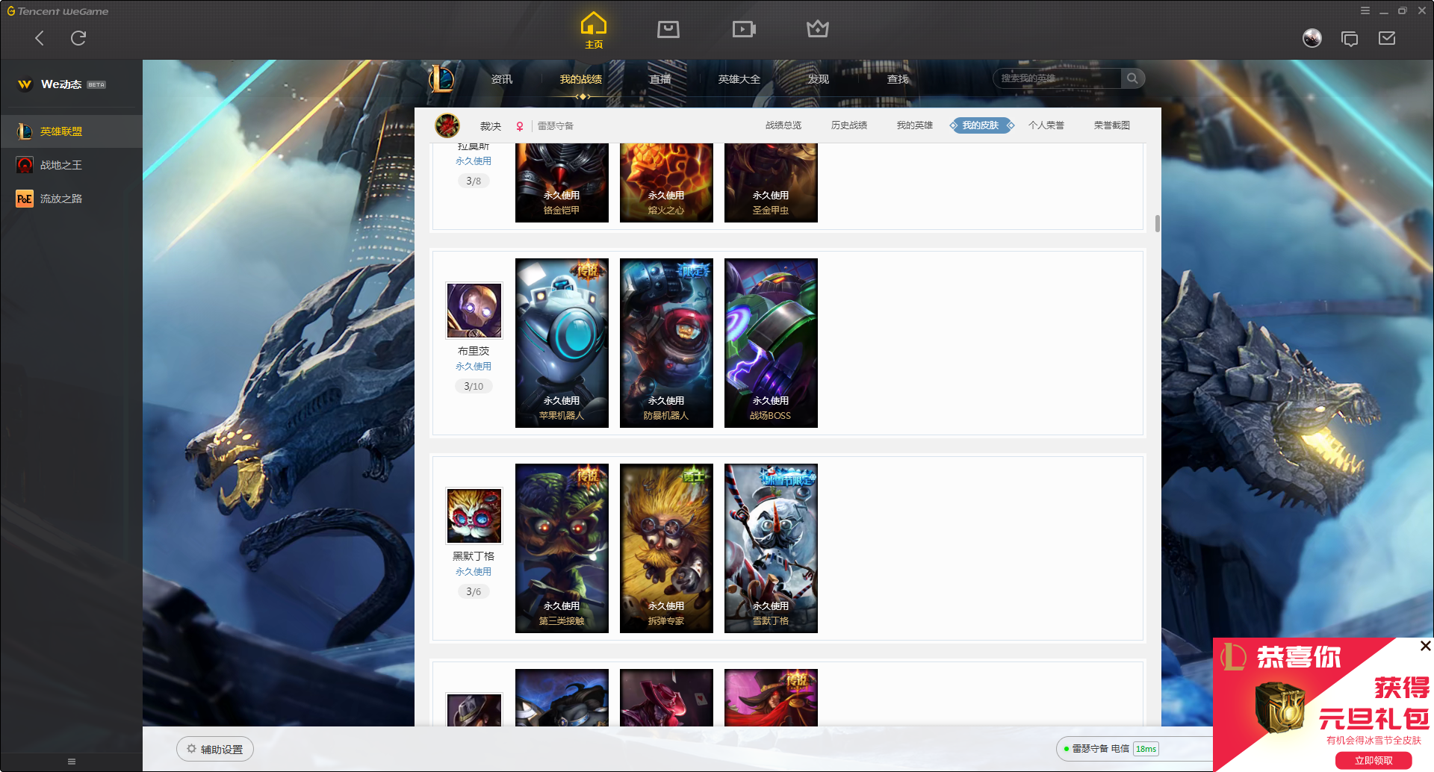Click the 立即领取 button
Viewport: 1434px width, 772px height.
1374,760
